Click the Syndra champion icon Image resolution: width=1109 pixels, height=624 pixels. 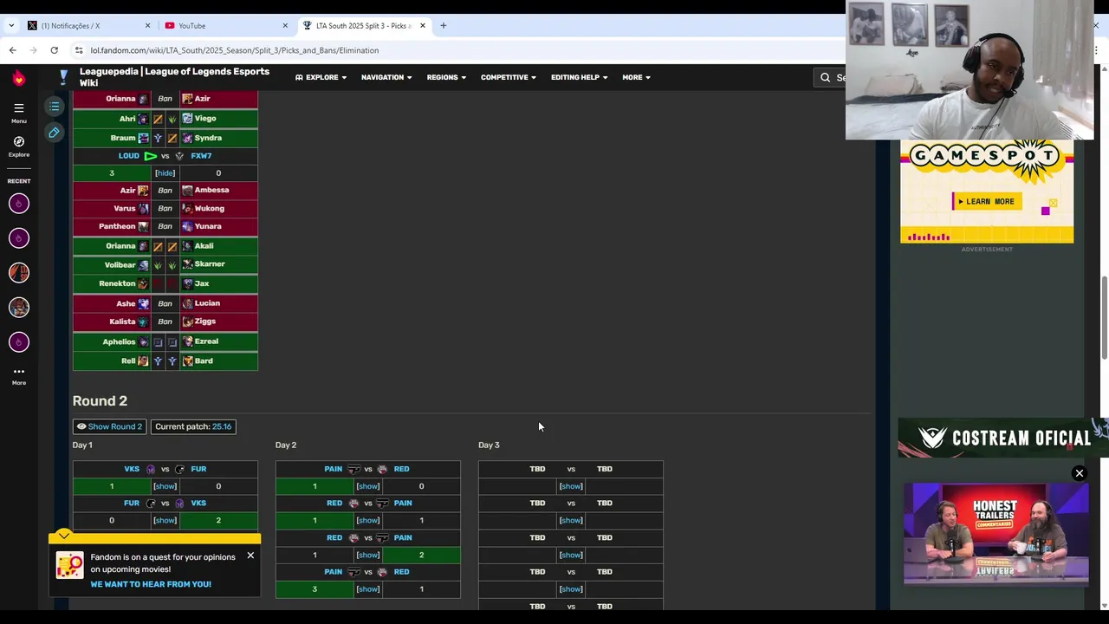click(187, 138)
